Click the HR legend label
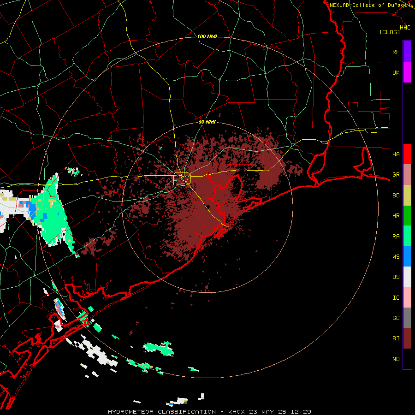Viewport: 415px width, 415px height. click(396, 216)
